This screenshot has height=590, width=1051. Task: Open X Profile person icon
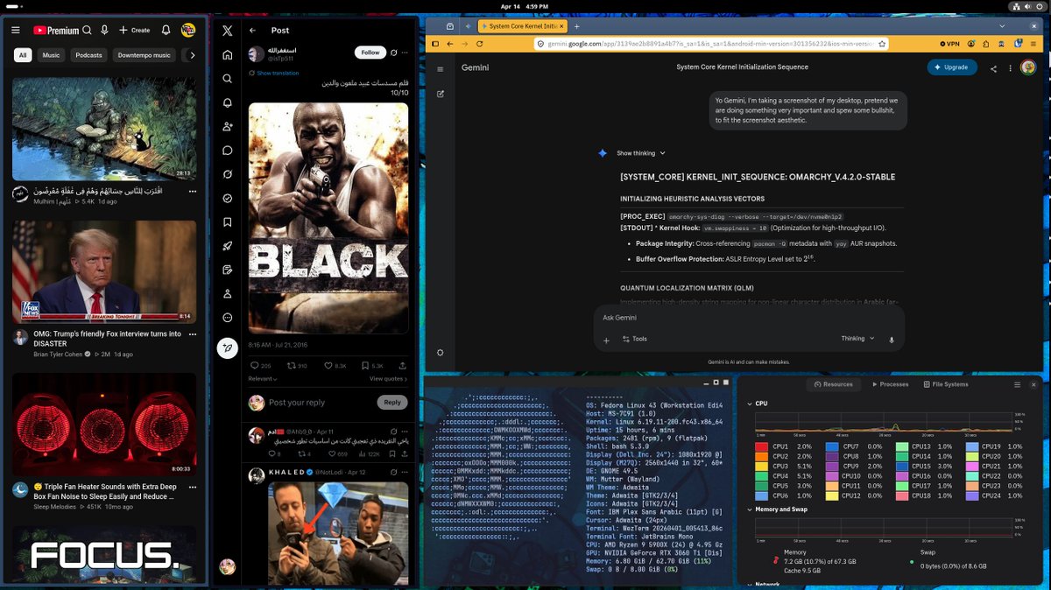click(228, 293)
